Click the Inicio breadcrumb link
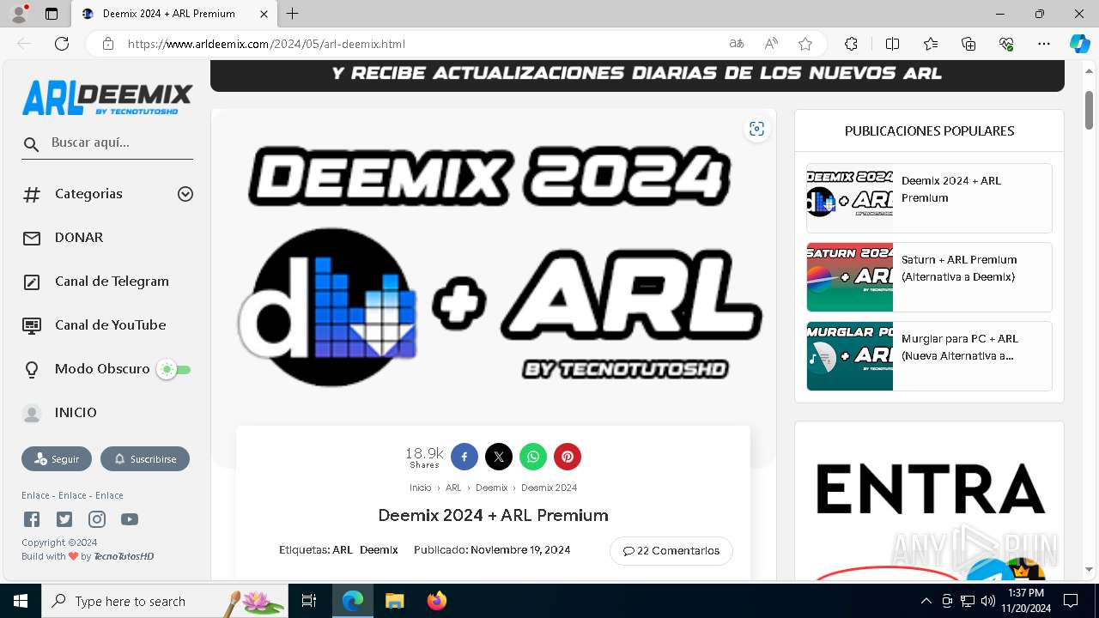Image resolution: width=1099 pixels, height=618 pixels. point(421,488)
